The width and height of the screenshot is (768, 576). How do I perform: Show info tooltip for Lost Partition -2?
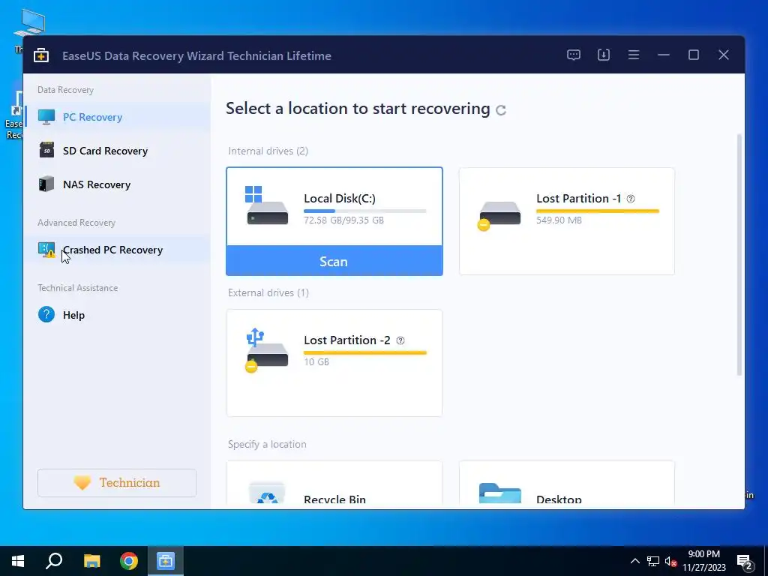coord(400,340)
